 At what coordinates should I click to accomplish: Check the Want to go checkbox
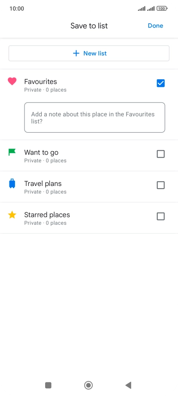161,154
